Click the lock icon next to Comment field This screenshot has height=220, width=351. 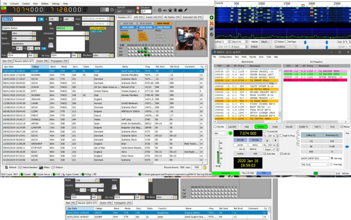coord(87,33)
